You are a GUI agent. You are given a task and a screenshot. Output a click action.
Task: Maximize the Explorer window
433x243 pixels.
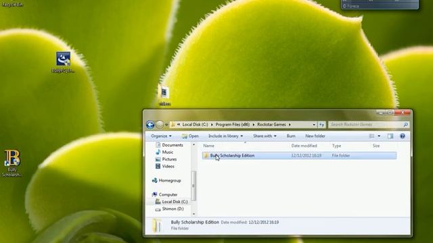tap(390, 113)
